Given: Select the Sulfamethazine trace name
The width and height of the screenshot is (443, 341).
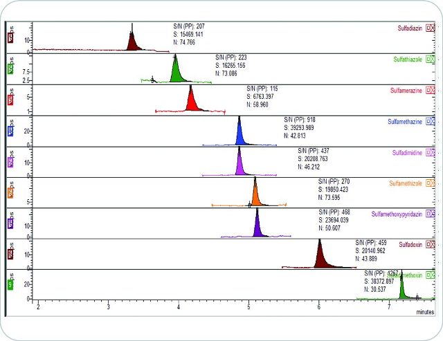Looking at the screenshot, I should (405, 122).
